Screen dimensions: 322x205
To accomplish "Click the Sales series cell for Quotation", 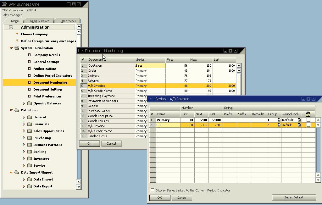I will [x=150, y=65].
